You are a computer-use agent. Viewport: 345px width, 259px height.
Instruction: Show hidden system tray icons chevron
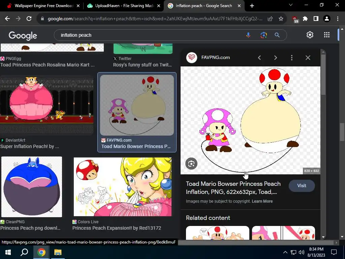click(x=285, y=252)
